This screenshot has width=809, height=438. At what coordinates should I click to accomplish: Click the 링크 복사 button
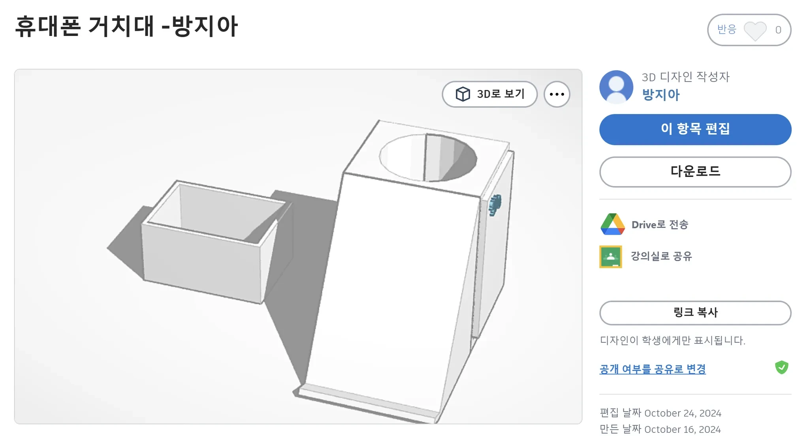pos(695,313)
